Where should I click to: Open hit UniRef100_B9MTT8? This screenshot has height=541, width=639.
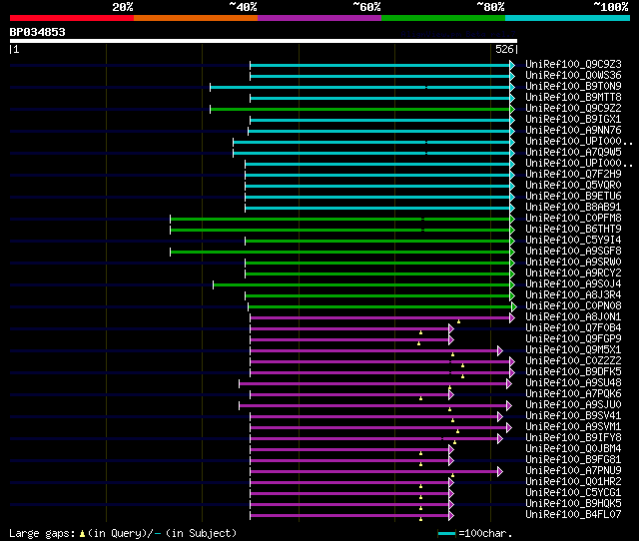coord(573,98)
